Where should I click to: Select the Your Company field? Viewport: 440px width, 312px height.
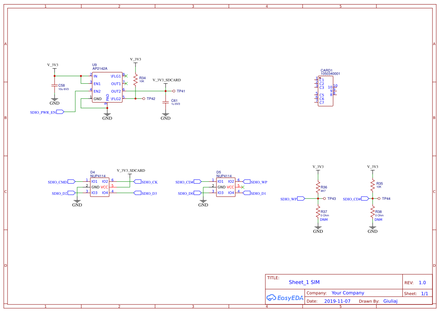(x=348, y=293)
